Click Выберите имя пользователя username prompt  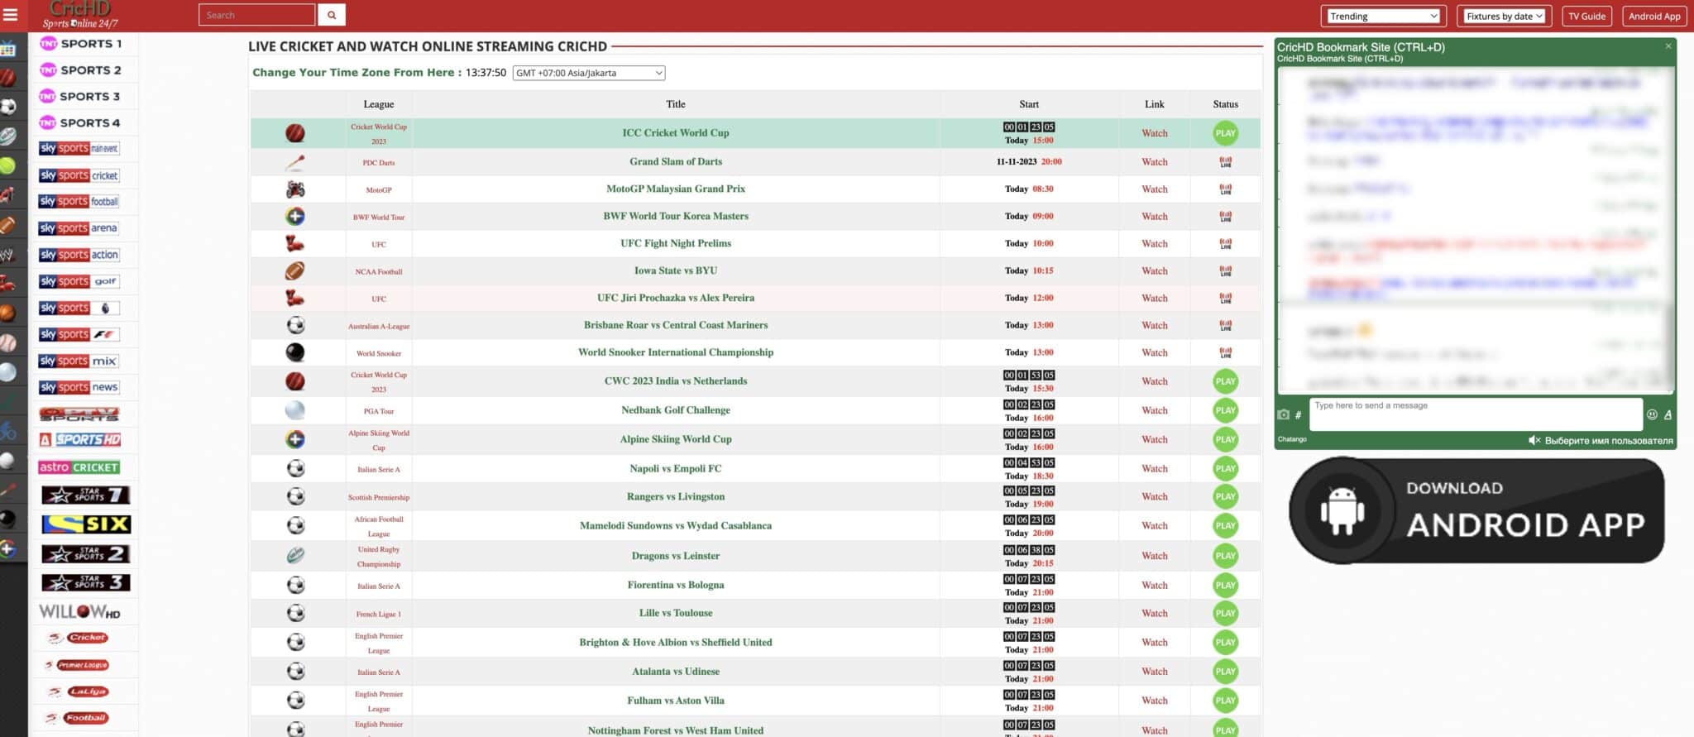tap(1608, 441)
